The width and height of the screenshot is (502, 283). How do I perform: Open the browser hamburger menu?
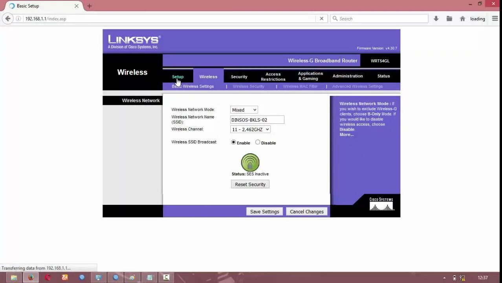pos(495,18)
